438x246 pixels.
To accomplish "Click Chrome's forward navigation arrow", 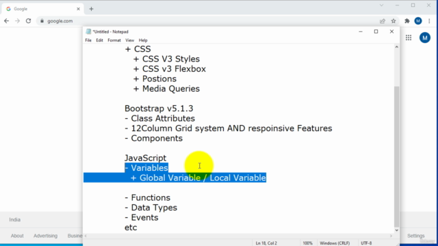I will [17, 21].
